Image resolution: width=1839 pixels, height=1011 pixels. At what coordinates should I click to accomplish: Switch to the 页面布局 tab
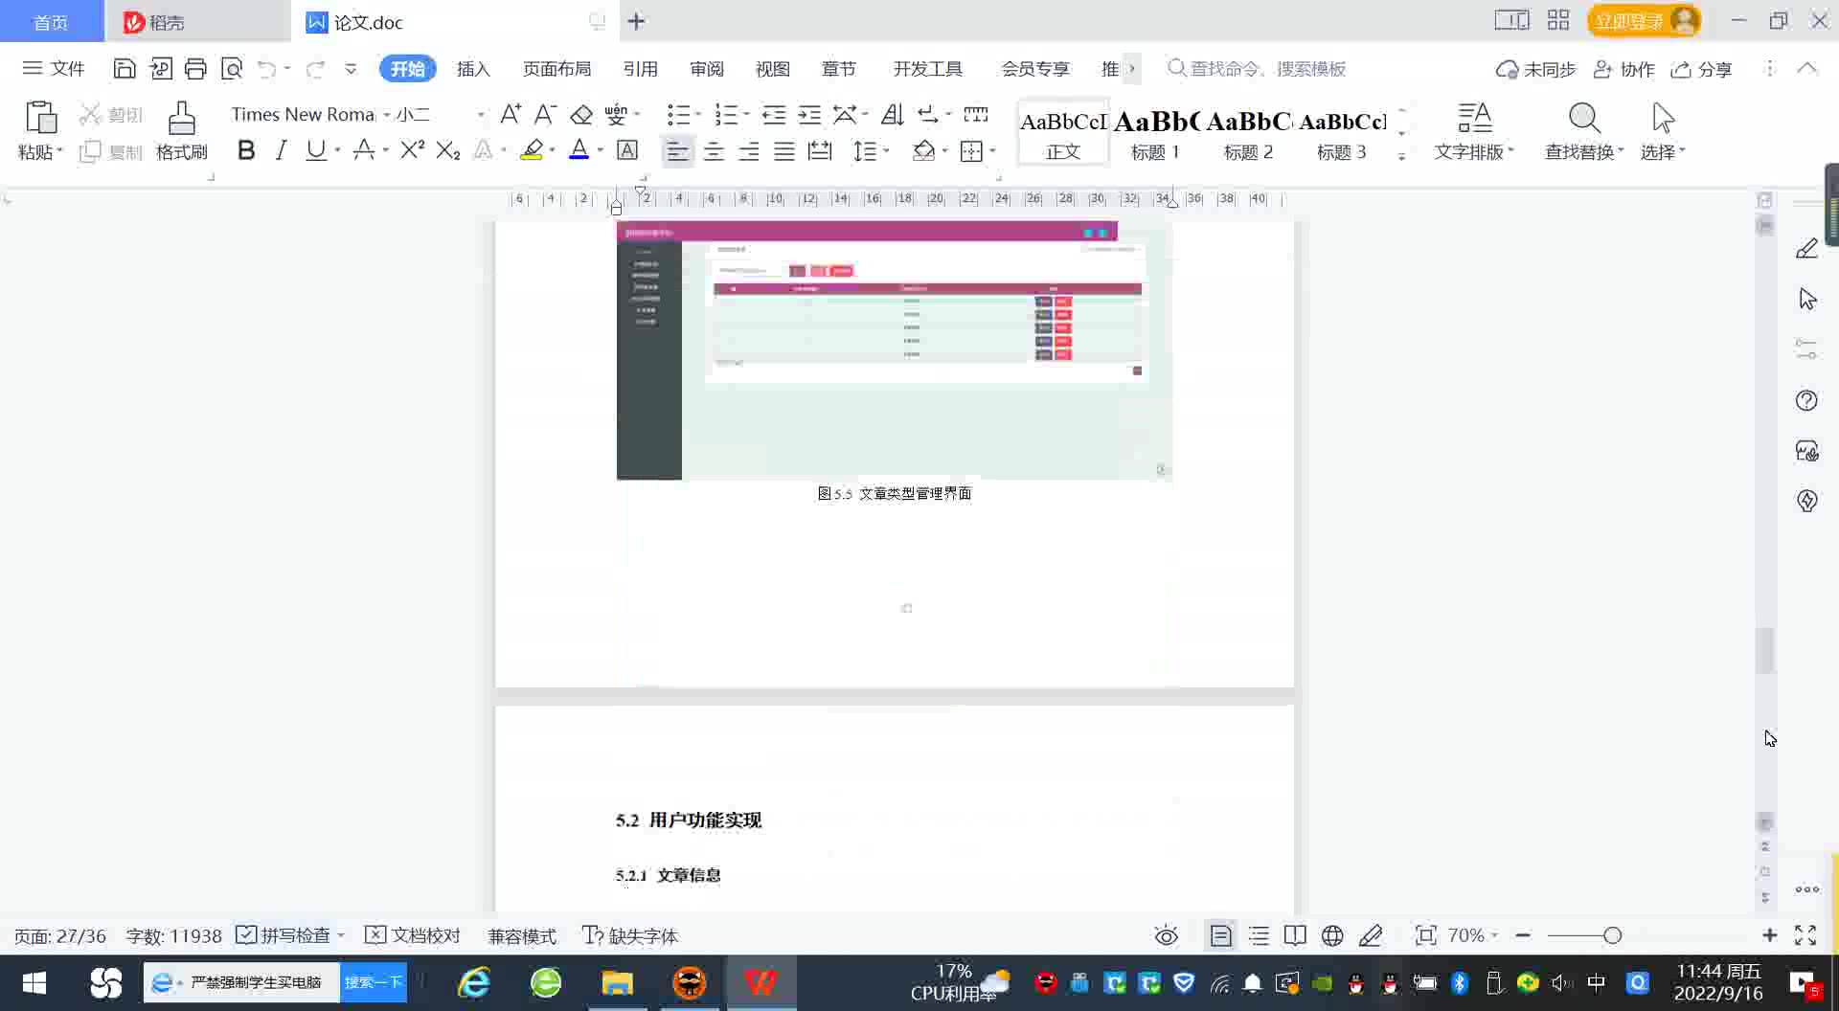click(x=556, y=69)
